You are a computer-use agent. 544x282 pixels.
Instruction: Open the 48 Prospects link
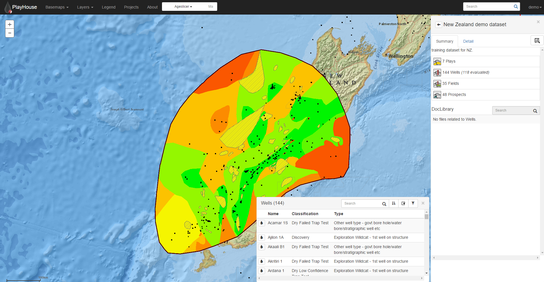[454, 94]
